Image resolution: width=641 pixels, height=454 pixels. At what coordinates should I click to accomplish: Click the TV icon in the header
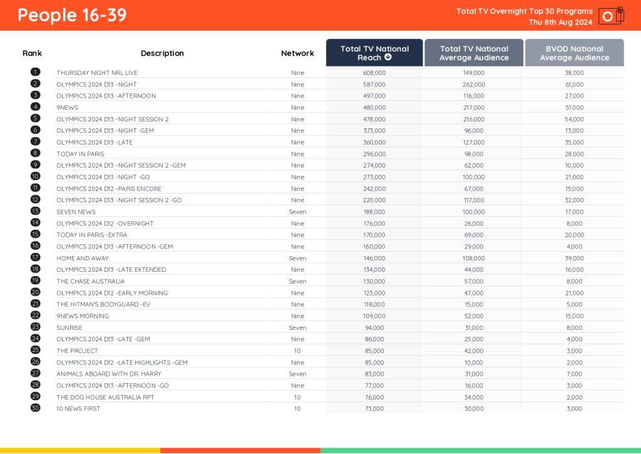click(x=610, y=16)
